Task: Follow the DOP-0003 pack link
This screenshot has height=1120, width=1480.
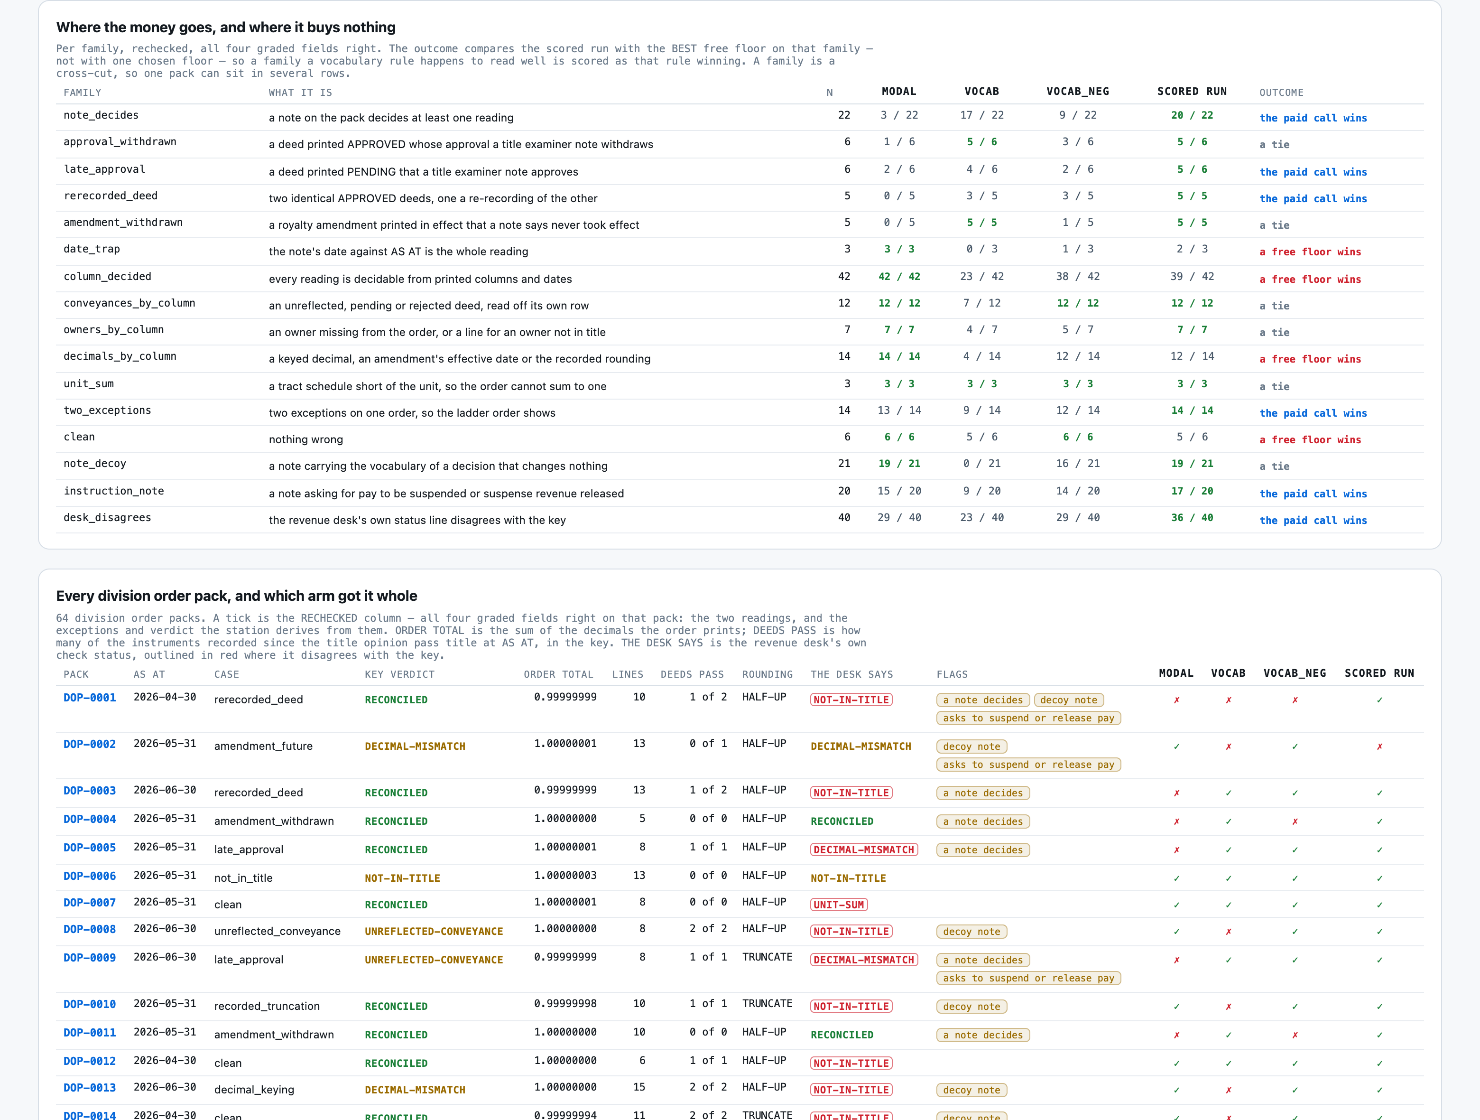Action: tap(90, 791)
